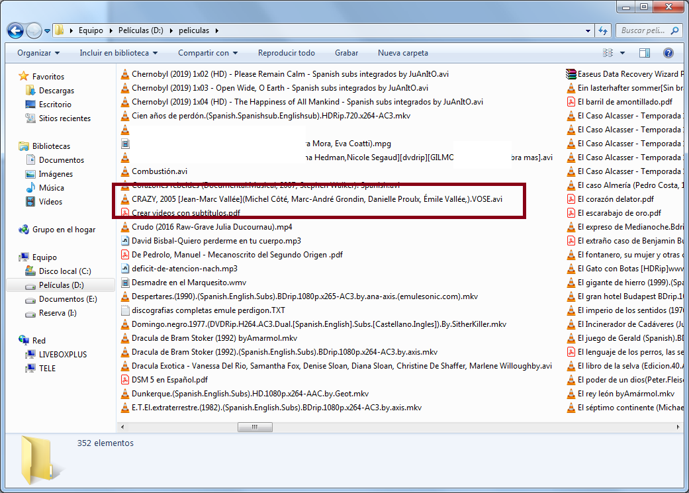Open the Compartir con menu
The width and height of the screenshot is (689, 493).
click(208, 53)
